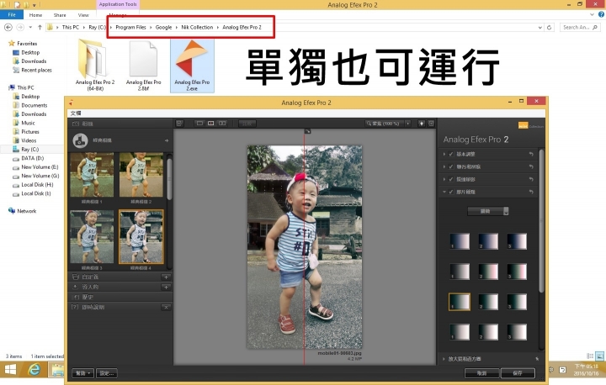The image size is (606, 385).
Task: Expand the third filter section triangle
Action: click(x=444, y=179)
